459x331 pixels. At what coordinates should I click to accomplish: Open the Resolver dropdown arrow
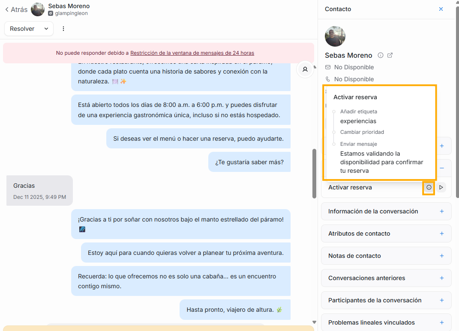click(x=46, y=29)
